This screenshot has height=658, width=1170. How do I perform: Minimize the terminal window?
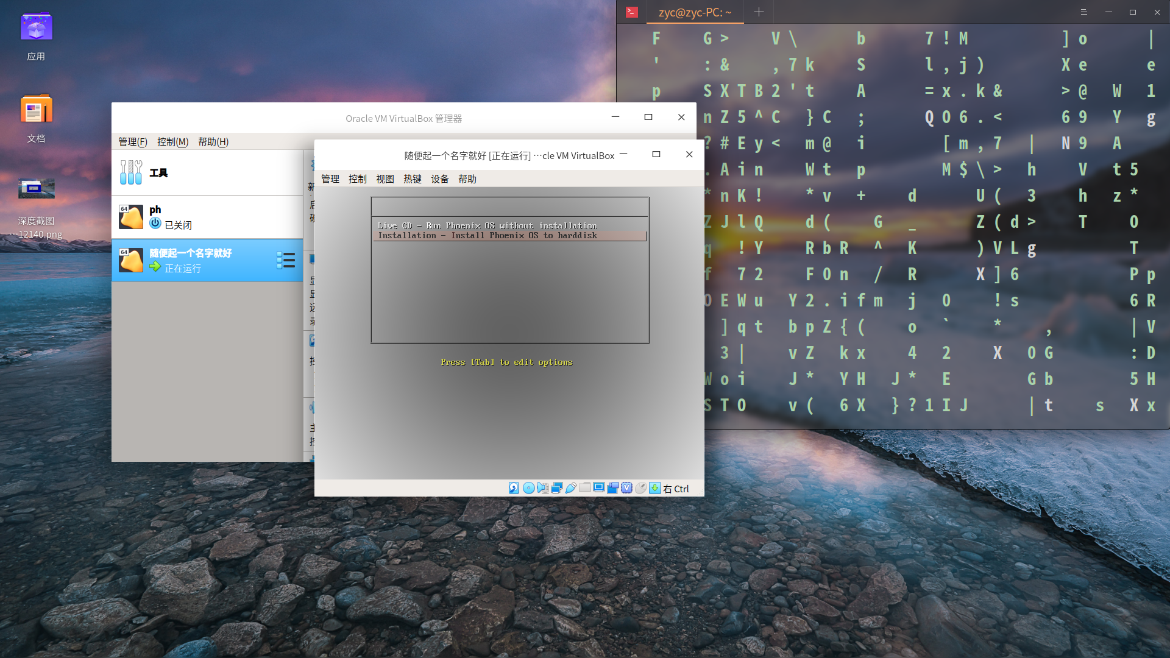[1108, 12]
